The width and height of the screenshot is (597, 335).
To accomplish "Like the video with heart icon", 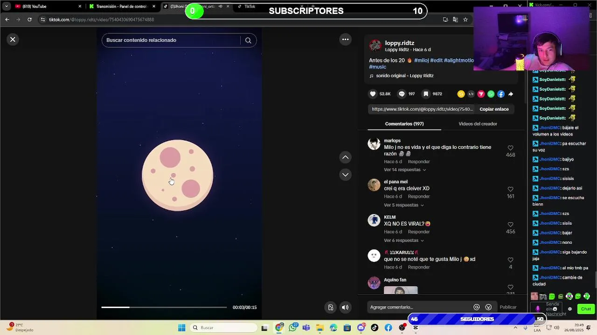I will point(373,94).
